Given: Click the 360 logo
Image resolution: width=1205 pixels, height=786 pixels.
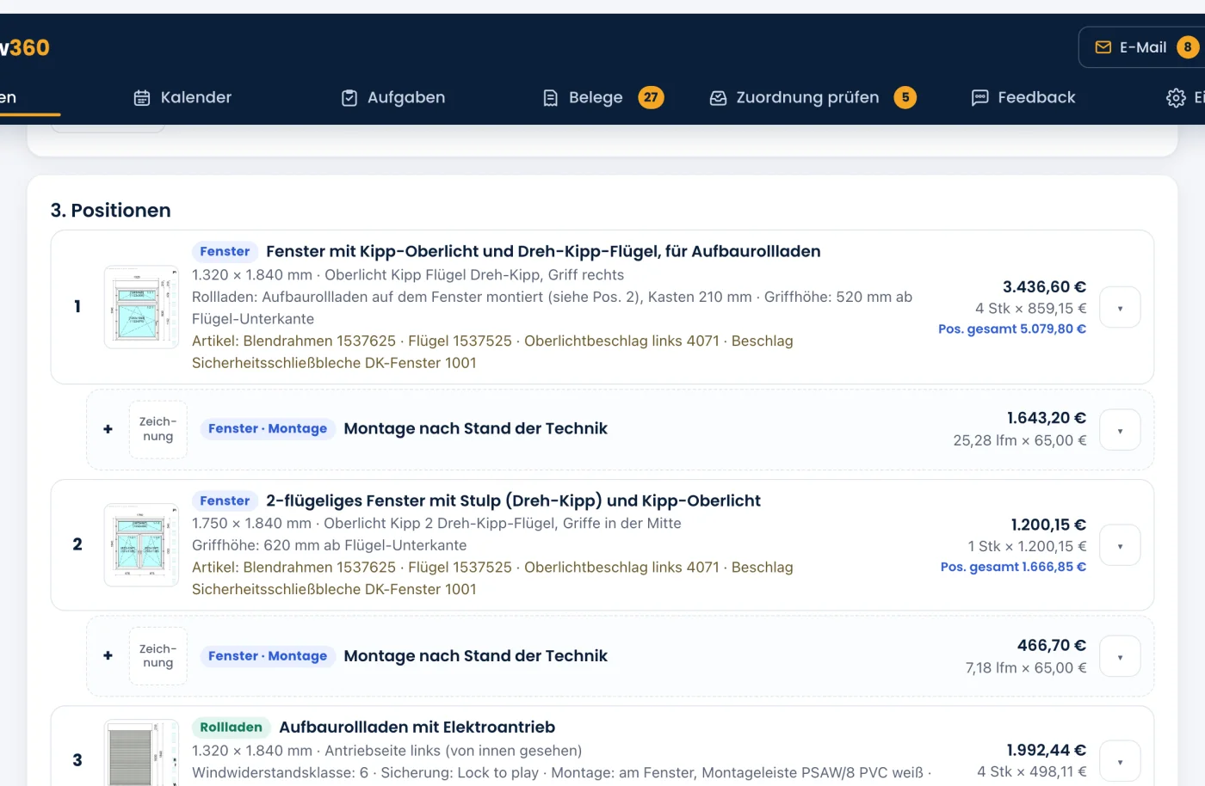Looking at the screenshot, I should [x=25, y=47].
